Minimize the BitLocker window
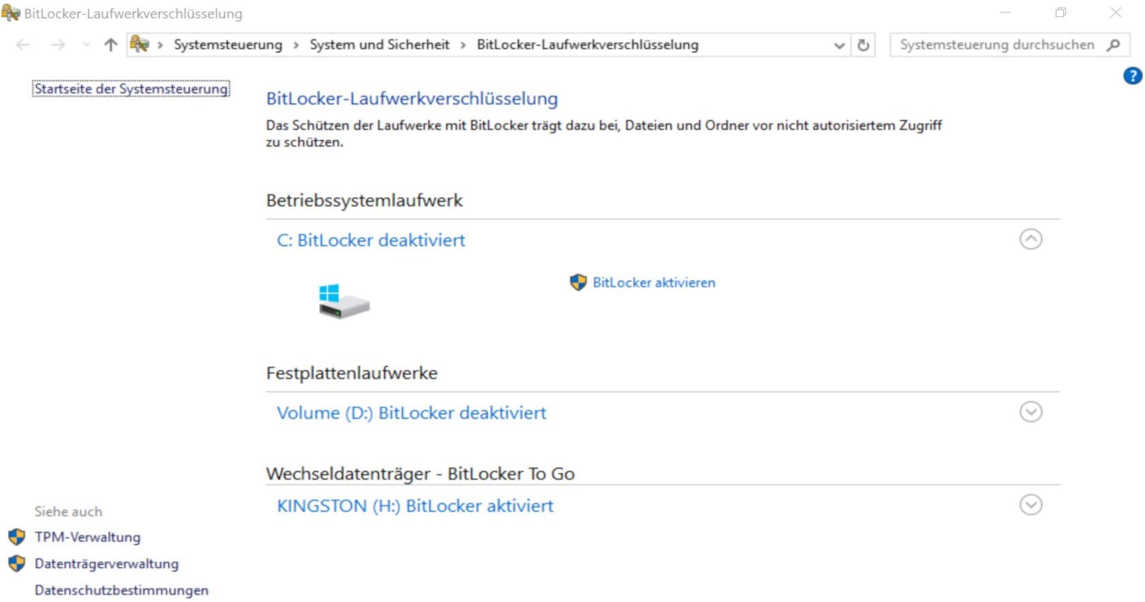The image size is (1145, 602). (1005, 13)
